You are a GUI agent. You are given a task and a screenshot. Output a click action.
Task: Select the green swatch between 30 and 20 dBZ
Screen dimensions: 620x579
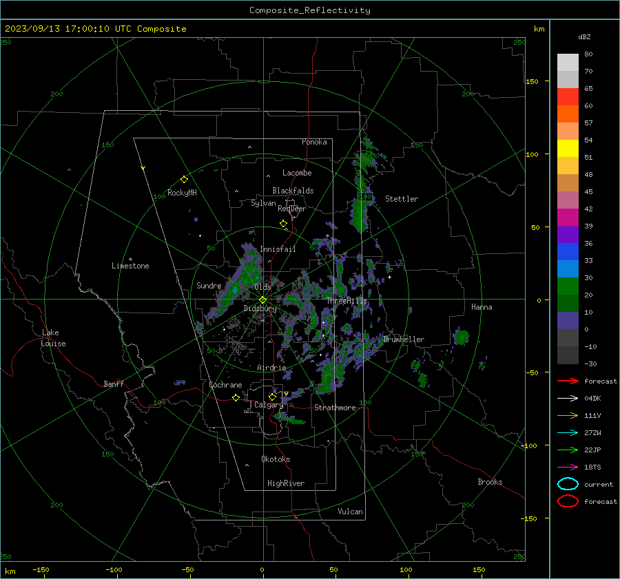point(568,286)
